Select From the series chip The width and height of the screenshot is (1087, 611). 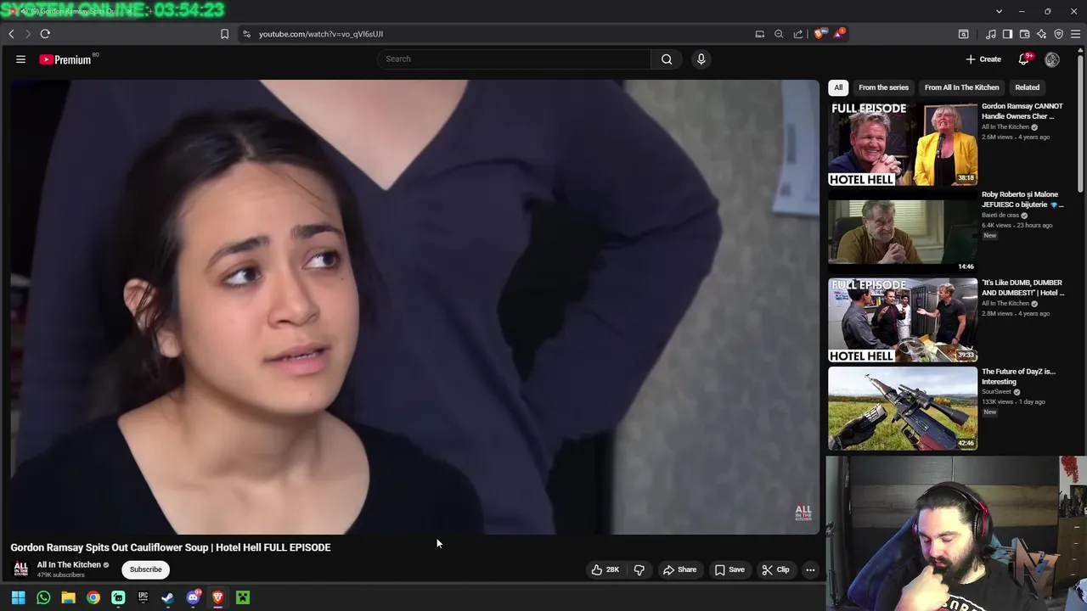click(x=883, y=87)
